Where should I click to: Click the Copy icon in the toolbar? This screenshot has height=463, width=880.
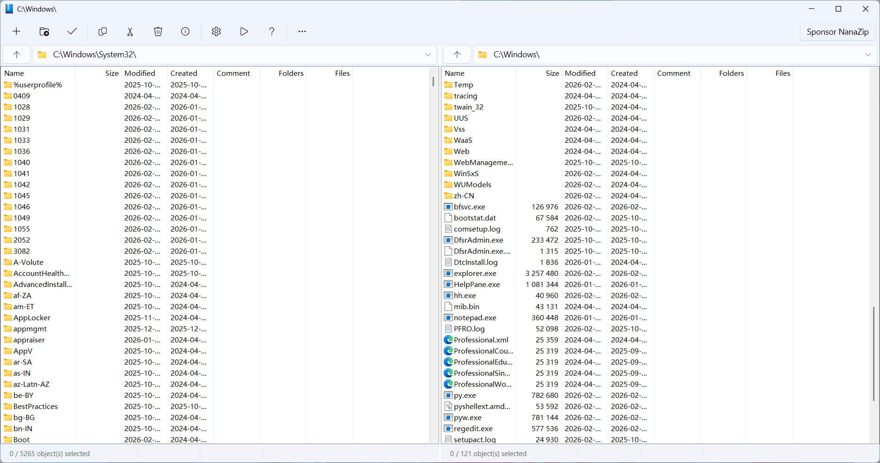pos(102,31)
